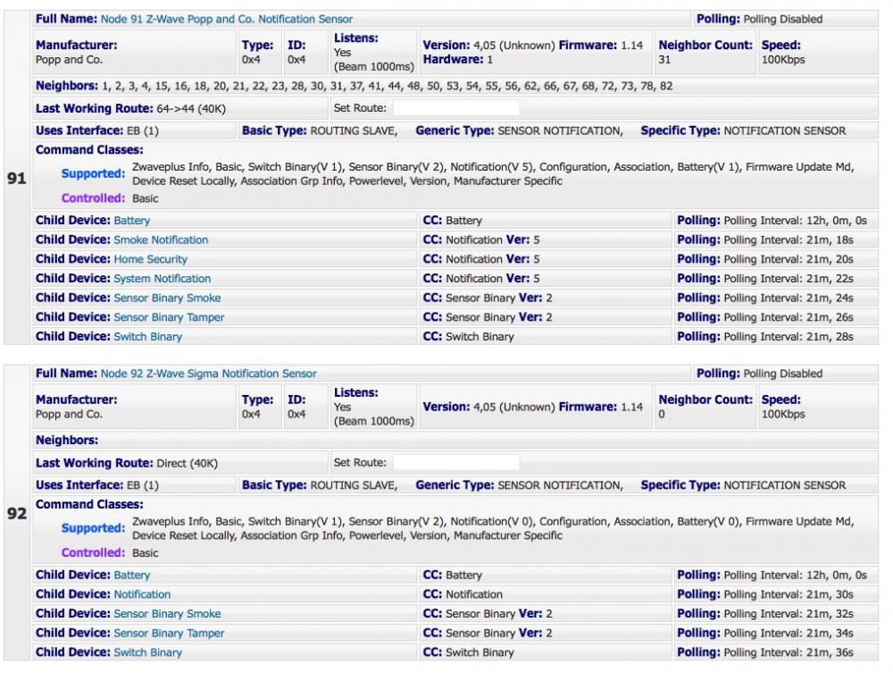The image size is (893, 673).
Task: Click the bold node number 91 cell
Action: pyautogui.click(x=16, y=178)
